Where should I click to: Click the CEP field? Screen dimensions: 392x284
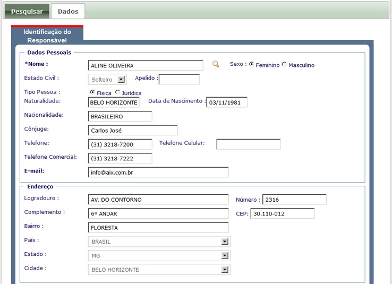[x=282, y=214]
